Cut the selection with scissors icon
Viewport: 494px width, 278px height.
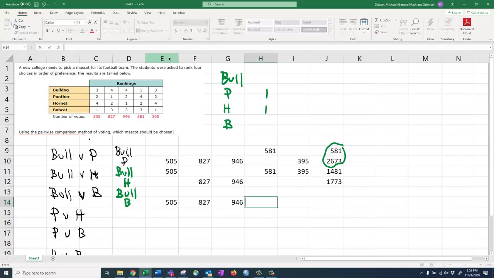click(19, 20)
